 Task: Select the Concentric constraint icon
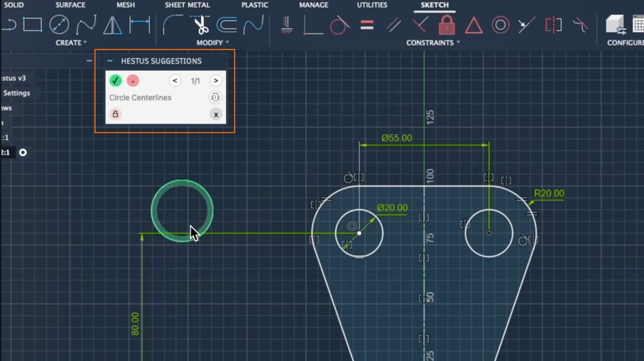tap(500, 24)
